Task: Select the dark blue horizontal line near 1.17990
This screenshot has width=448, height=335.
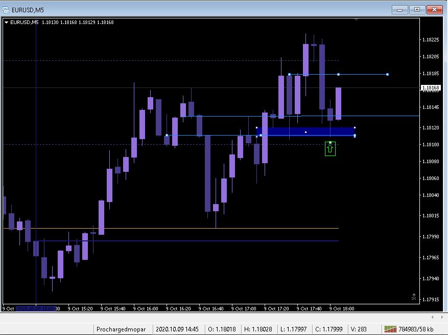Action: tap(187, 241)
